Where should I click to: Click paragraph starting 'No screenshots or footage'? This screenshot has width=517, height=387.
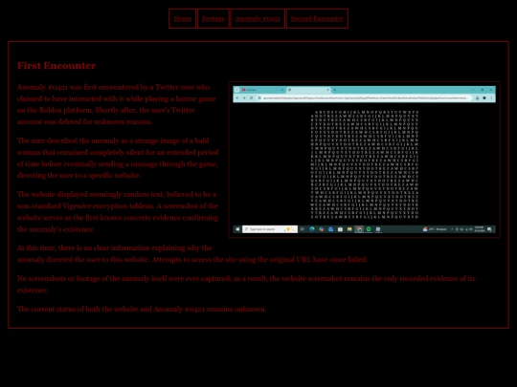tap(246, 285)
